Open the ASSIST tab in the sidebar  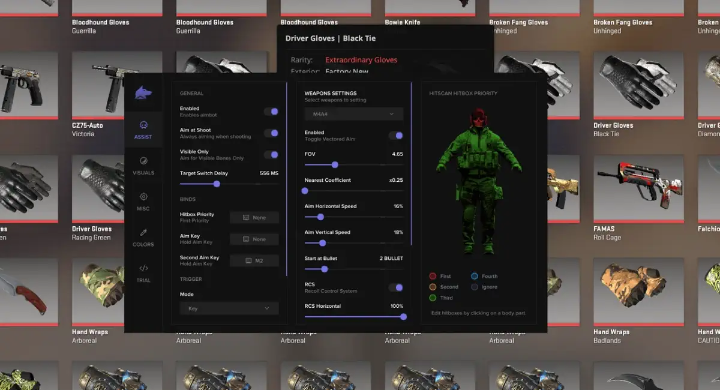click(143, 130)
